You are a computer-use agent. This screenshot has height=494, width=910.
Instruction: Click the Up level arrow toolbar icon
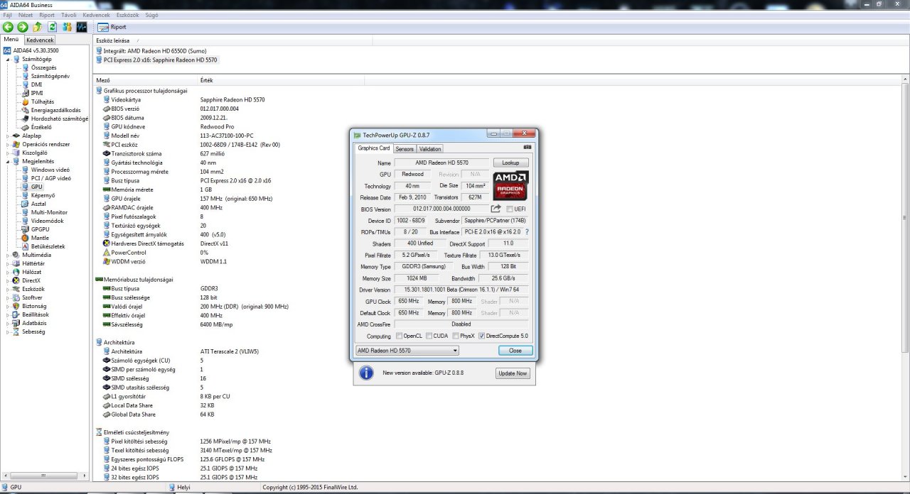[38, 27]
